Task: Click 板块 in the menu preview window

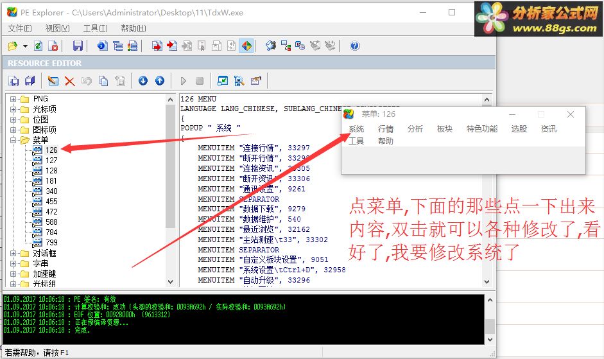Action: (x=445, y=129)
